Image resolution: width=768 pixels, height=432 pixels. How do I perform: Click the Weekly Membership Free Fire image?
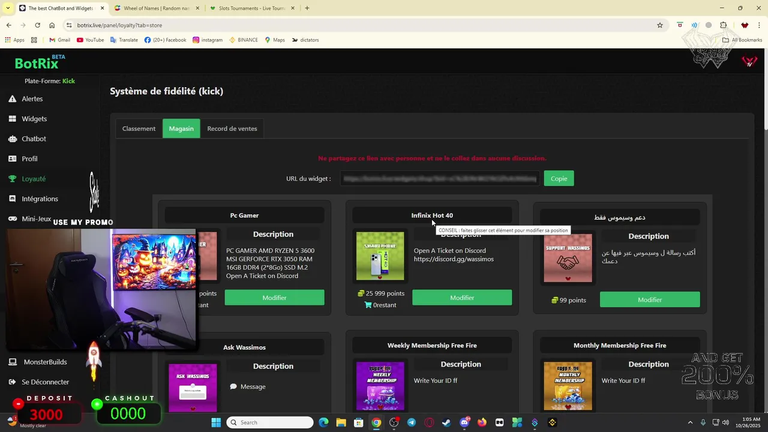(380, 386)
